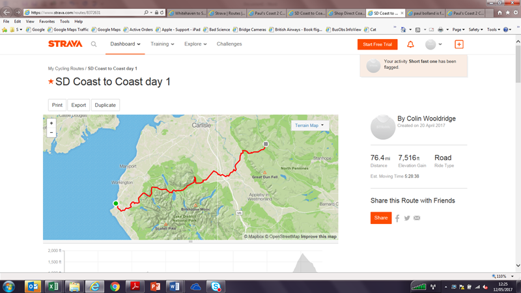Expand the Terrain Map dropdown

310,125
